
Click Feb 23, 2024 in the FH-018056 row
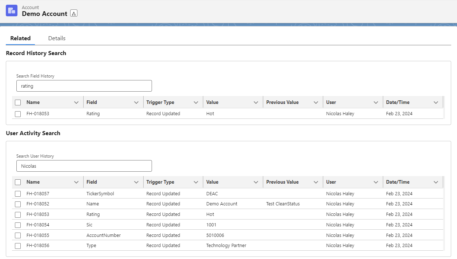tap(399, 246)
